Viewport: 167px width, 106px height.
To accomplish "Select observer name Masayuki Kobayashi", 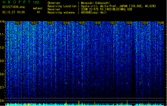I will pos(95,3).
